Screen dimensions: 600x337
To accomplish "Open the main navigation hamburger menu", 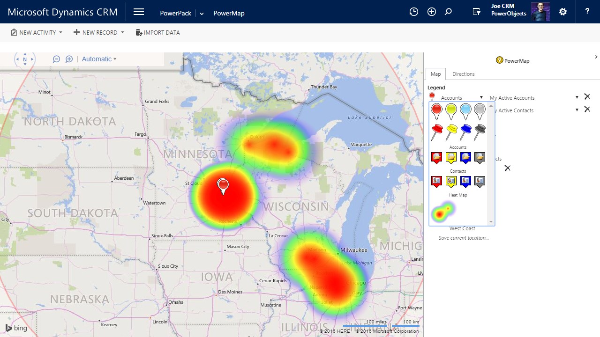I will coord(139,12).
